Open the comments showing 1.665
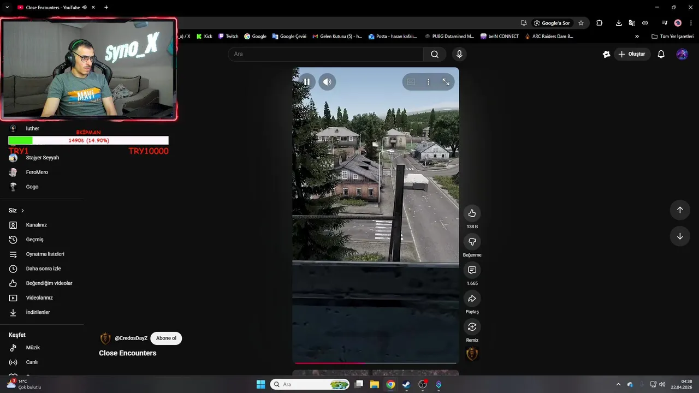The image size is (699, 393). (472, 270)
